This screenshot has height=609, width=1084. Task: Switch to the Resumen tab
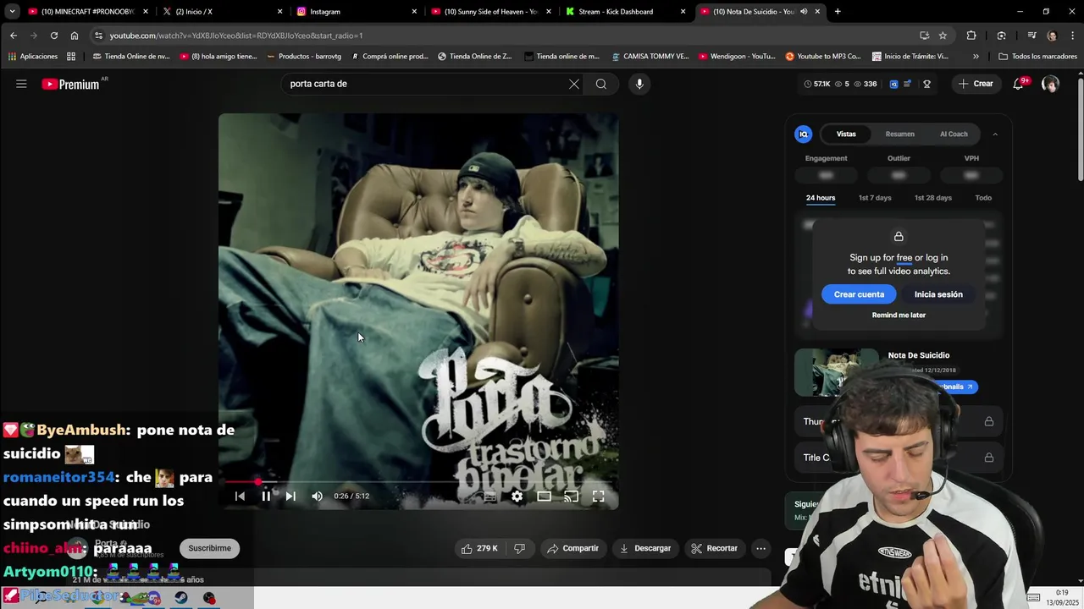pyautogui.click(x=899, y=134)
